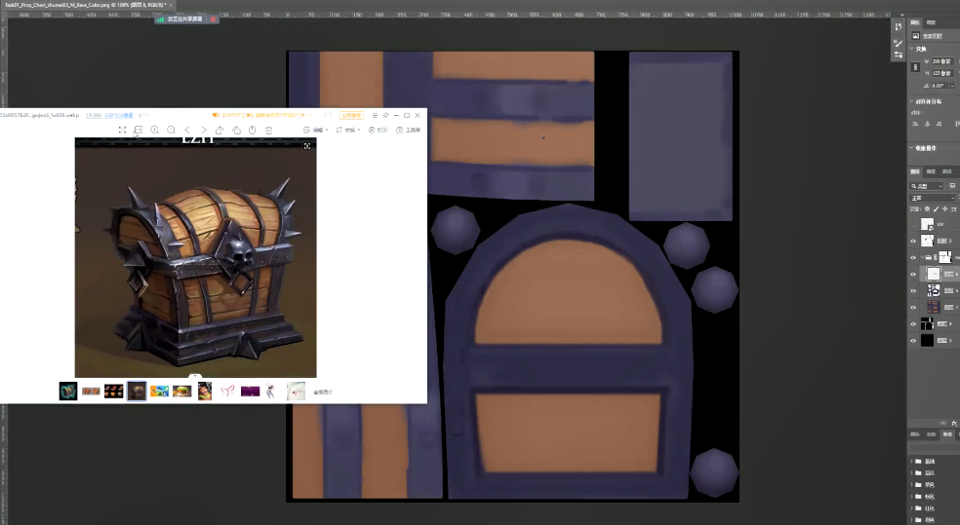This screenshot has width=960, height=525.
Task: Go to next image with right arrow
Action: 203,130
